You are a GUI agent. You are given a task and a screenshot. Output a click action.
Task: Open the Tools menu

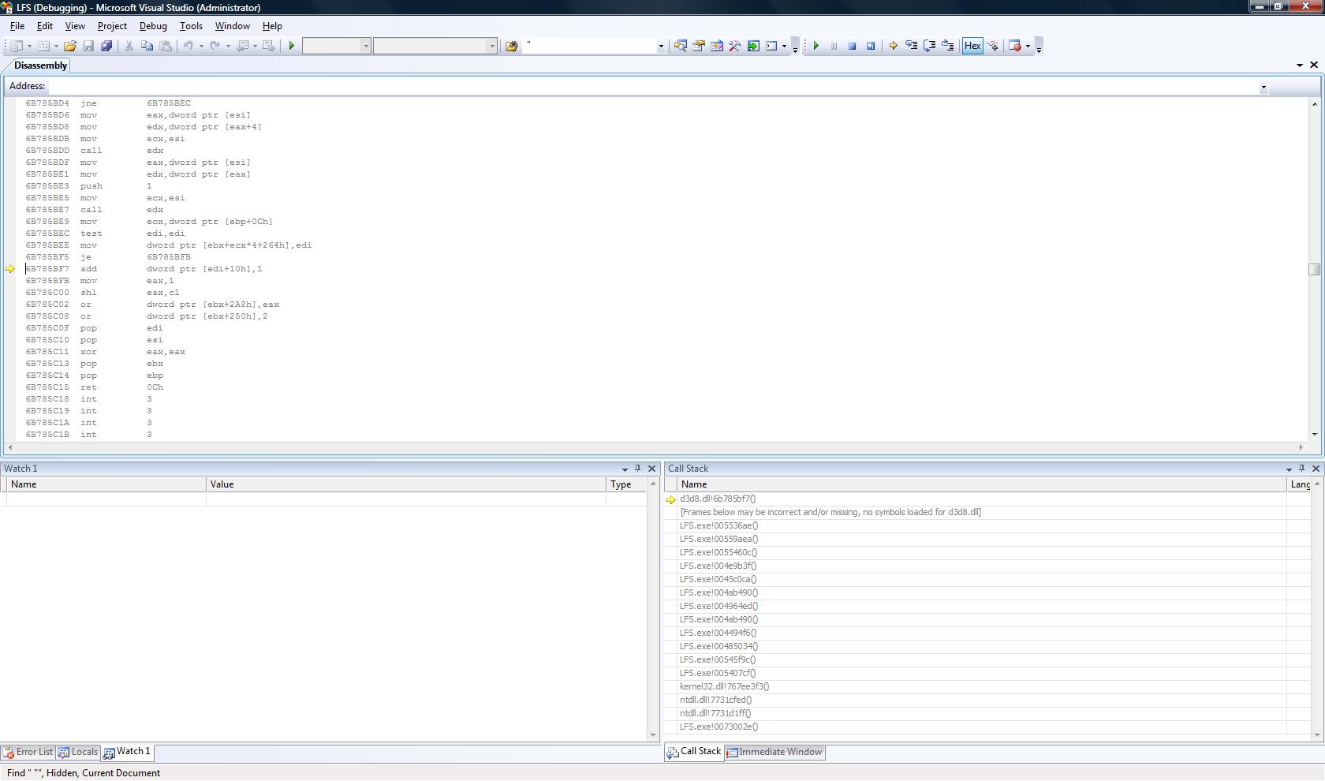[x=191, y=26]
